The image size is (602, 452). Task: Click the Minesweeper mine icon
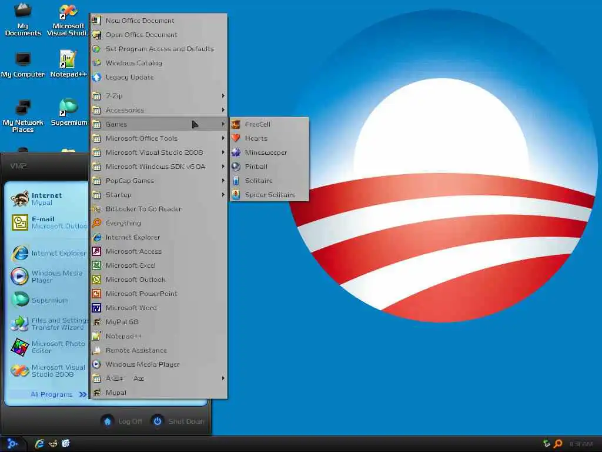236,152
